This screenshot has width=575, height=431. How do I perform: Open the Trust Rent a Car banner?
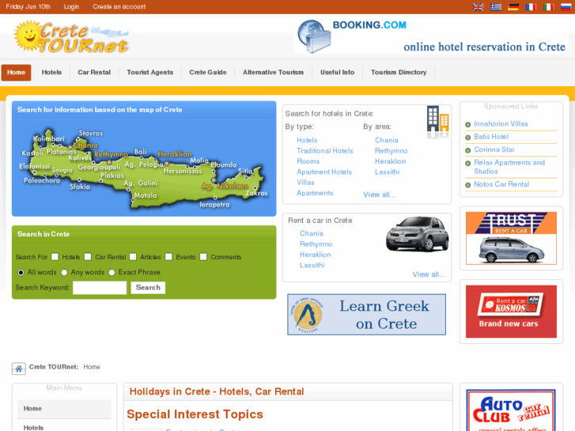pyautogui.click(x=511, y=238)
